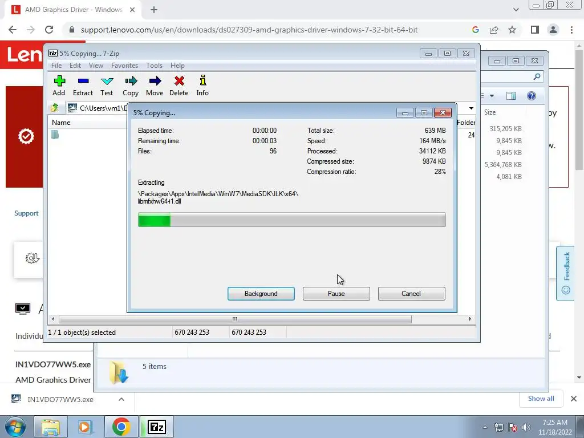Open Chrome three-dot menu
The height and width of the screenshot is (438, 584).
(x=571, y=30)
